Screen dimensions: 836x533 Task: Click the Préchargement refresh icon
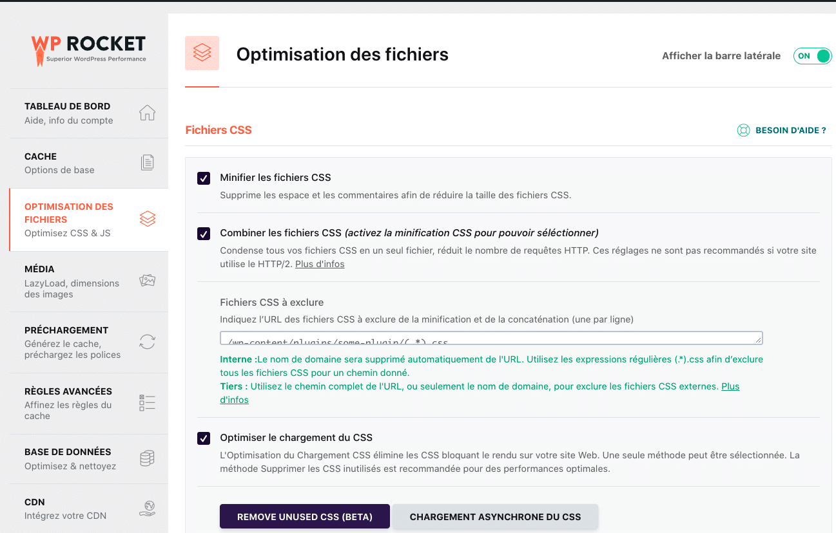pyautogui.click(x=147, y=342)
